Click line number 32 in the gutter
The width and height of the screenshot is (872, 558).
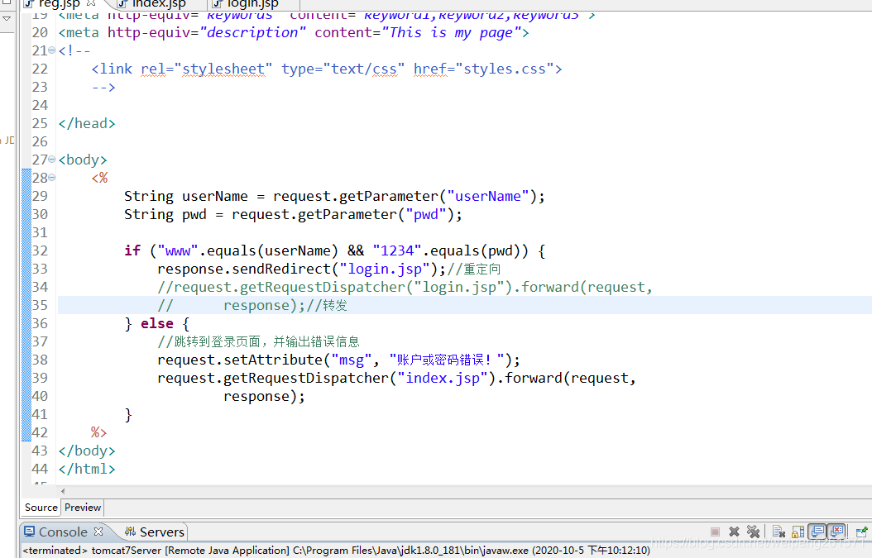coord(40,250)
